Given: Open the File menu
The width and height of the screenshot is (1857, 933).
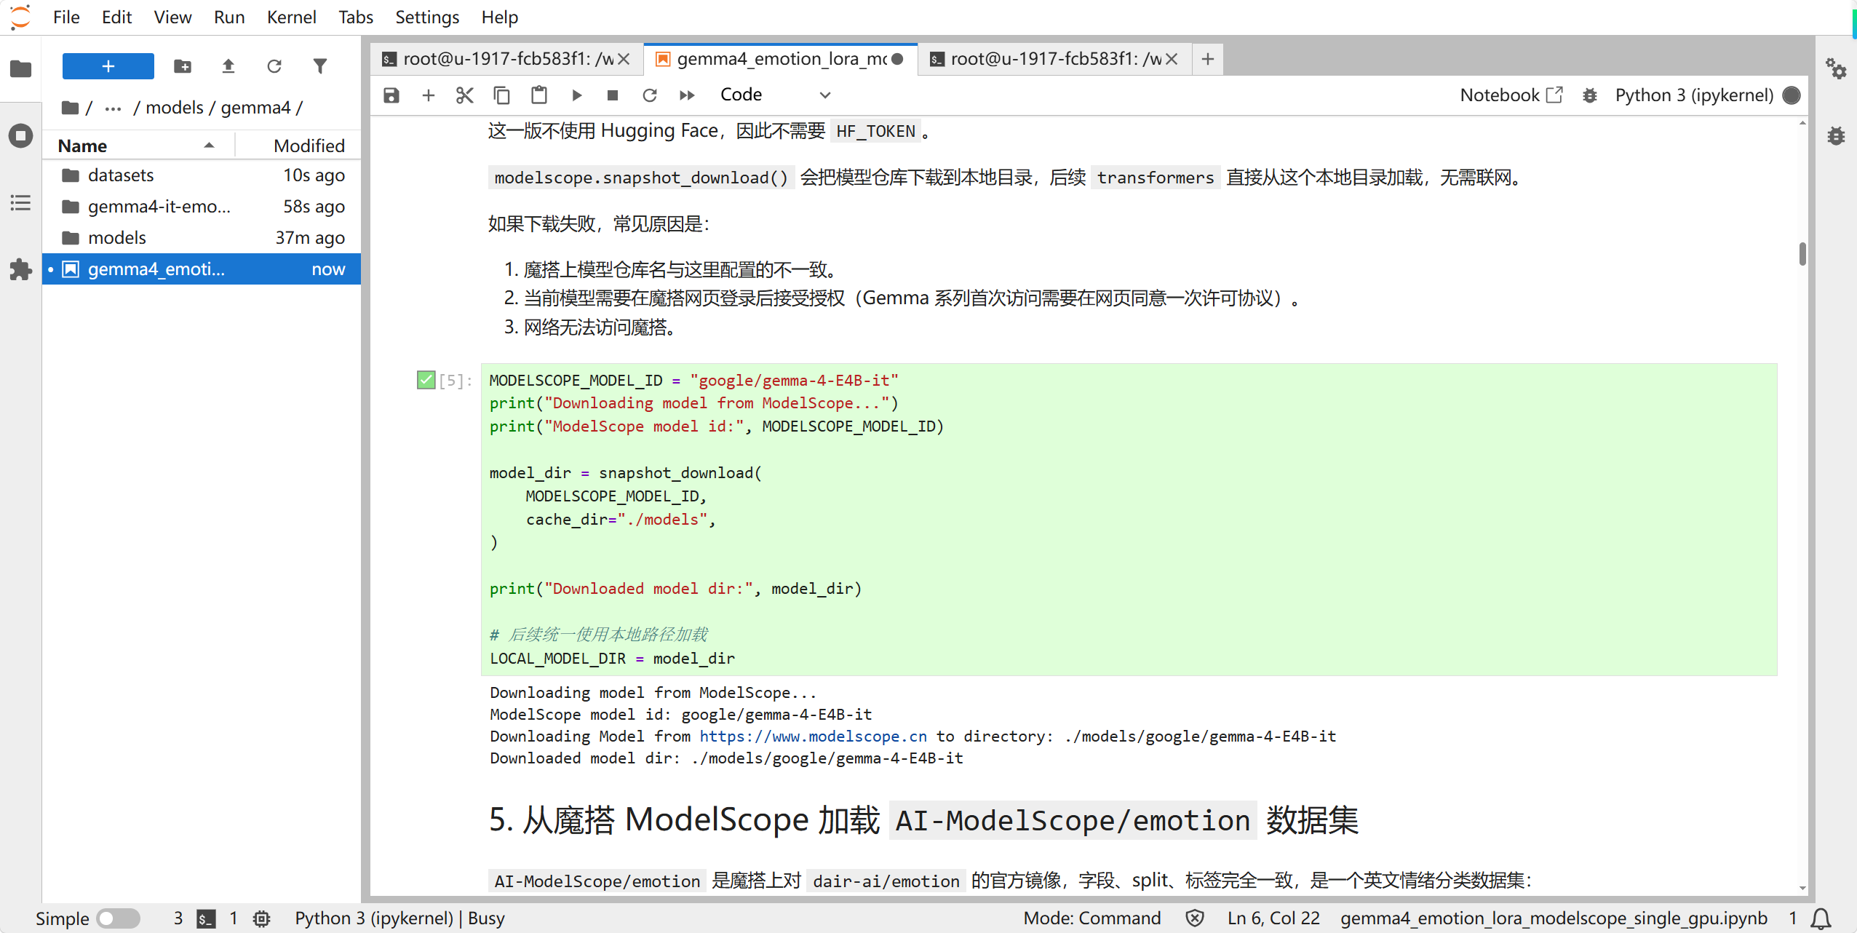Looking at the screenshot, I should [x=66, y=17].
